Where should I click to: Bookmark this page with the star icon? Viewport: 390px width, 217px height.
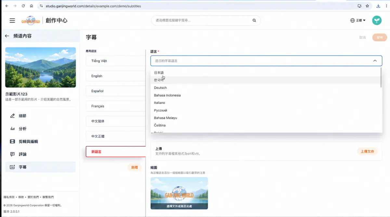point(367,6)
